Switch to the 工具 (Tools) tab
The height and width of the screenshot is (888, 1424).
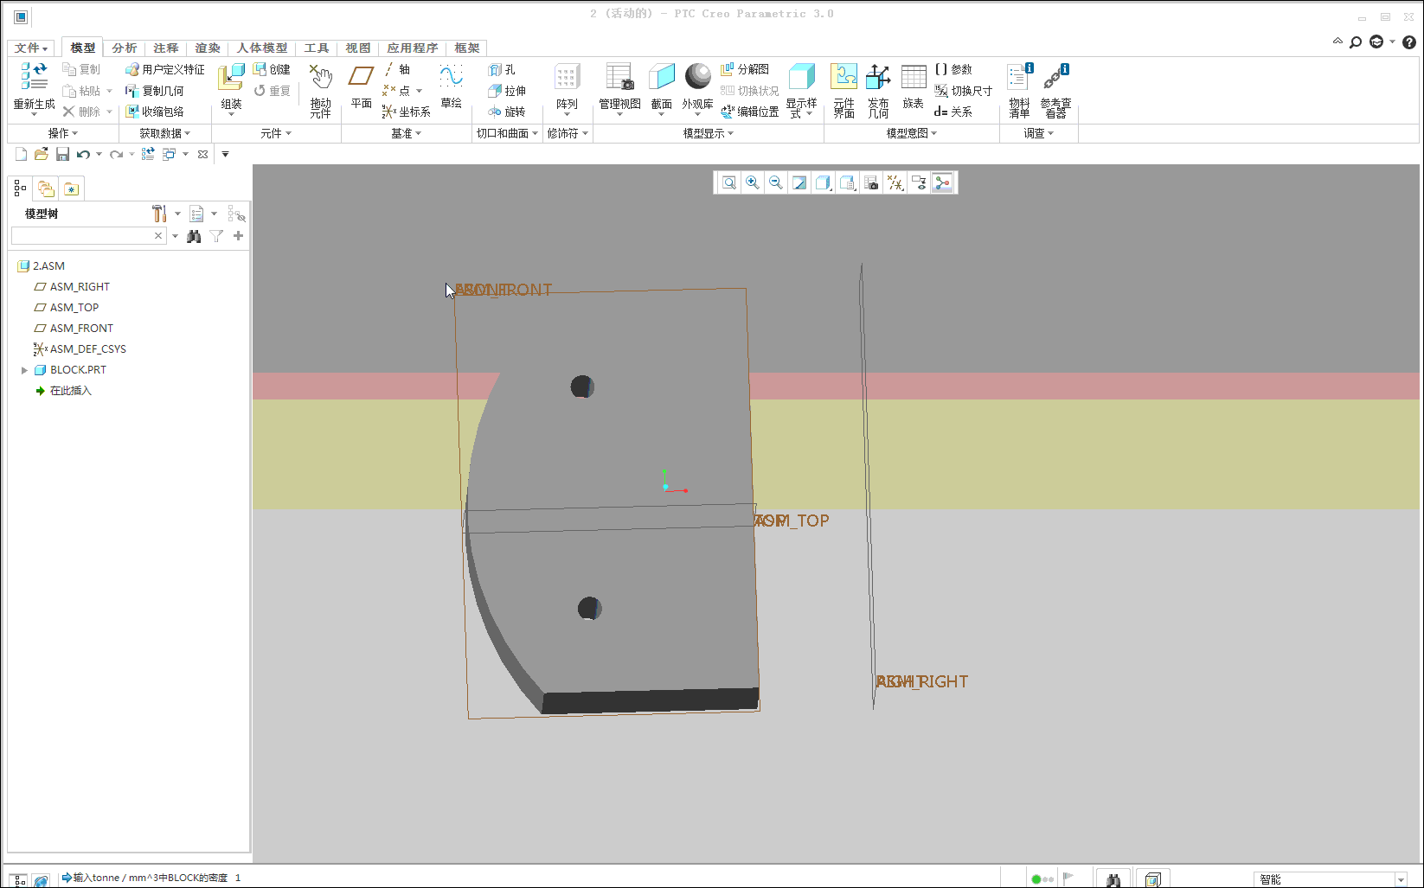[317, 48]
